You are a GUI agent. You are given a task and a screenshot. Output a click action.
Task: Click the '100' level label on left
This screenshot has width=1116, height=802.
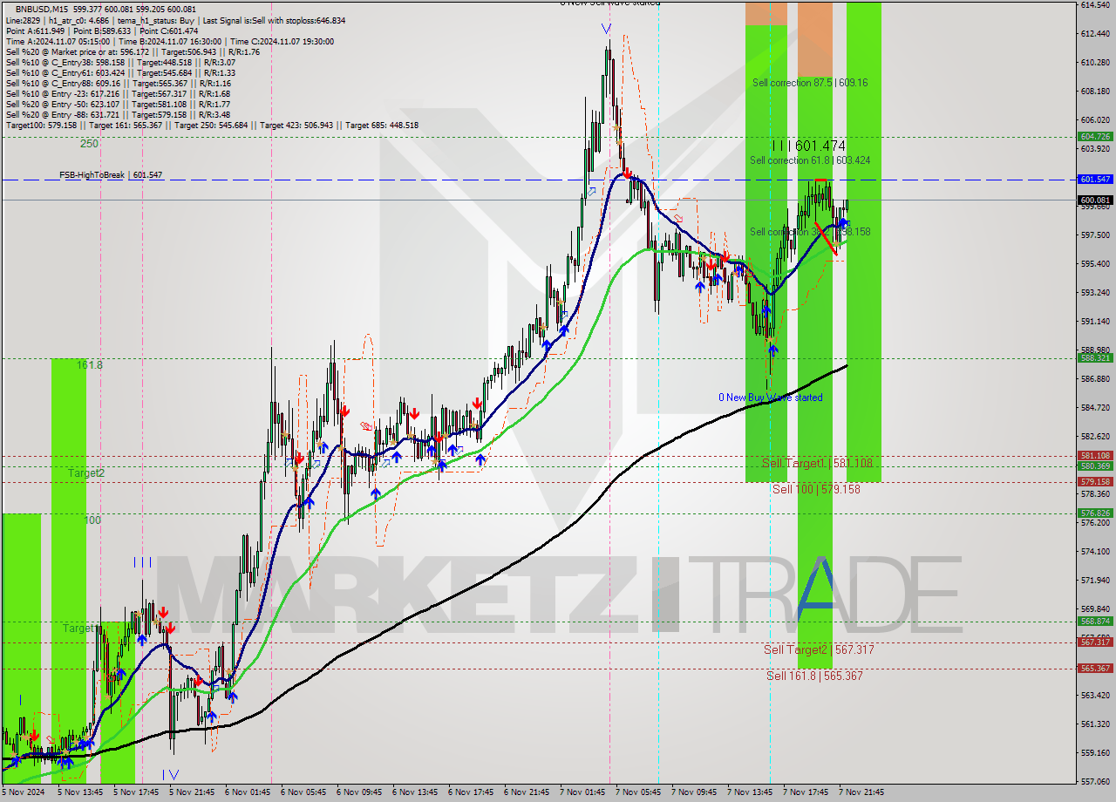click(x=92, y=520)
